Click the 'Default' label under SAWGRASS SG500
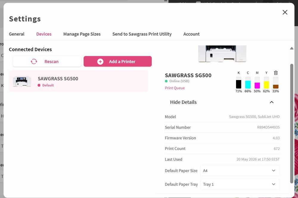This screenshot has width=298, height=198. coord(48,85)
